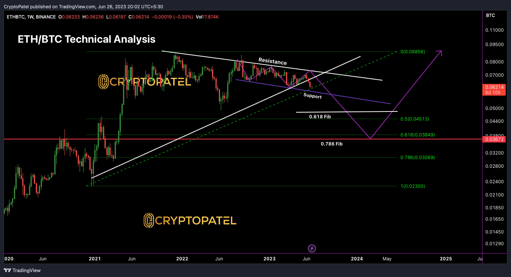Select the 0.786(0.03069) Fibonacci level label
511x277 pixels.
(417, 157)
